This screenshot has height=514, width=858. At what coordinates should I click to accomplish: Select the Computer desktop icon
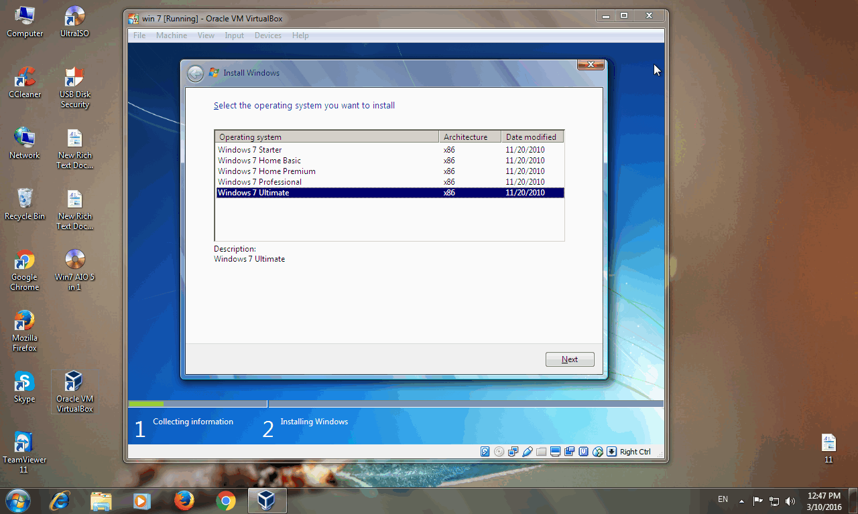[25, 21]
